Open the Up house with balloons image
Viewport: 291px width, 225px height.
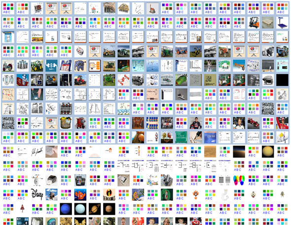(x=51, y=194)
